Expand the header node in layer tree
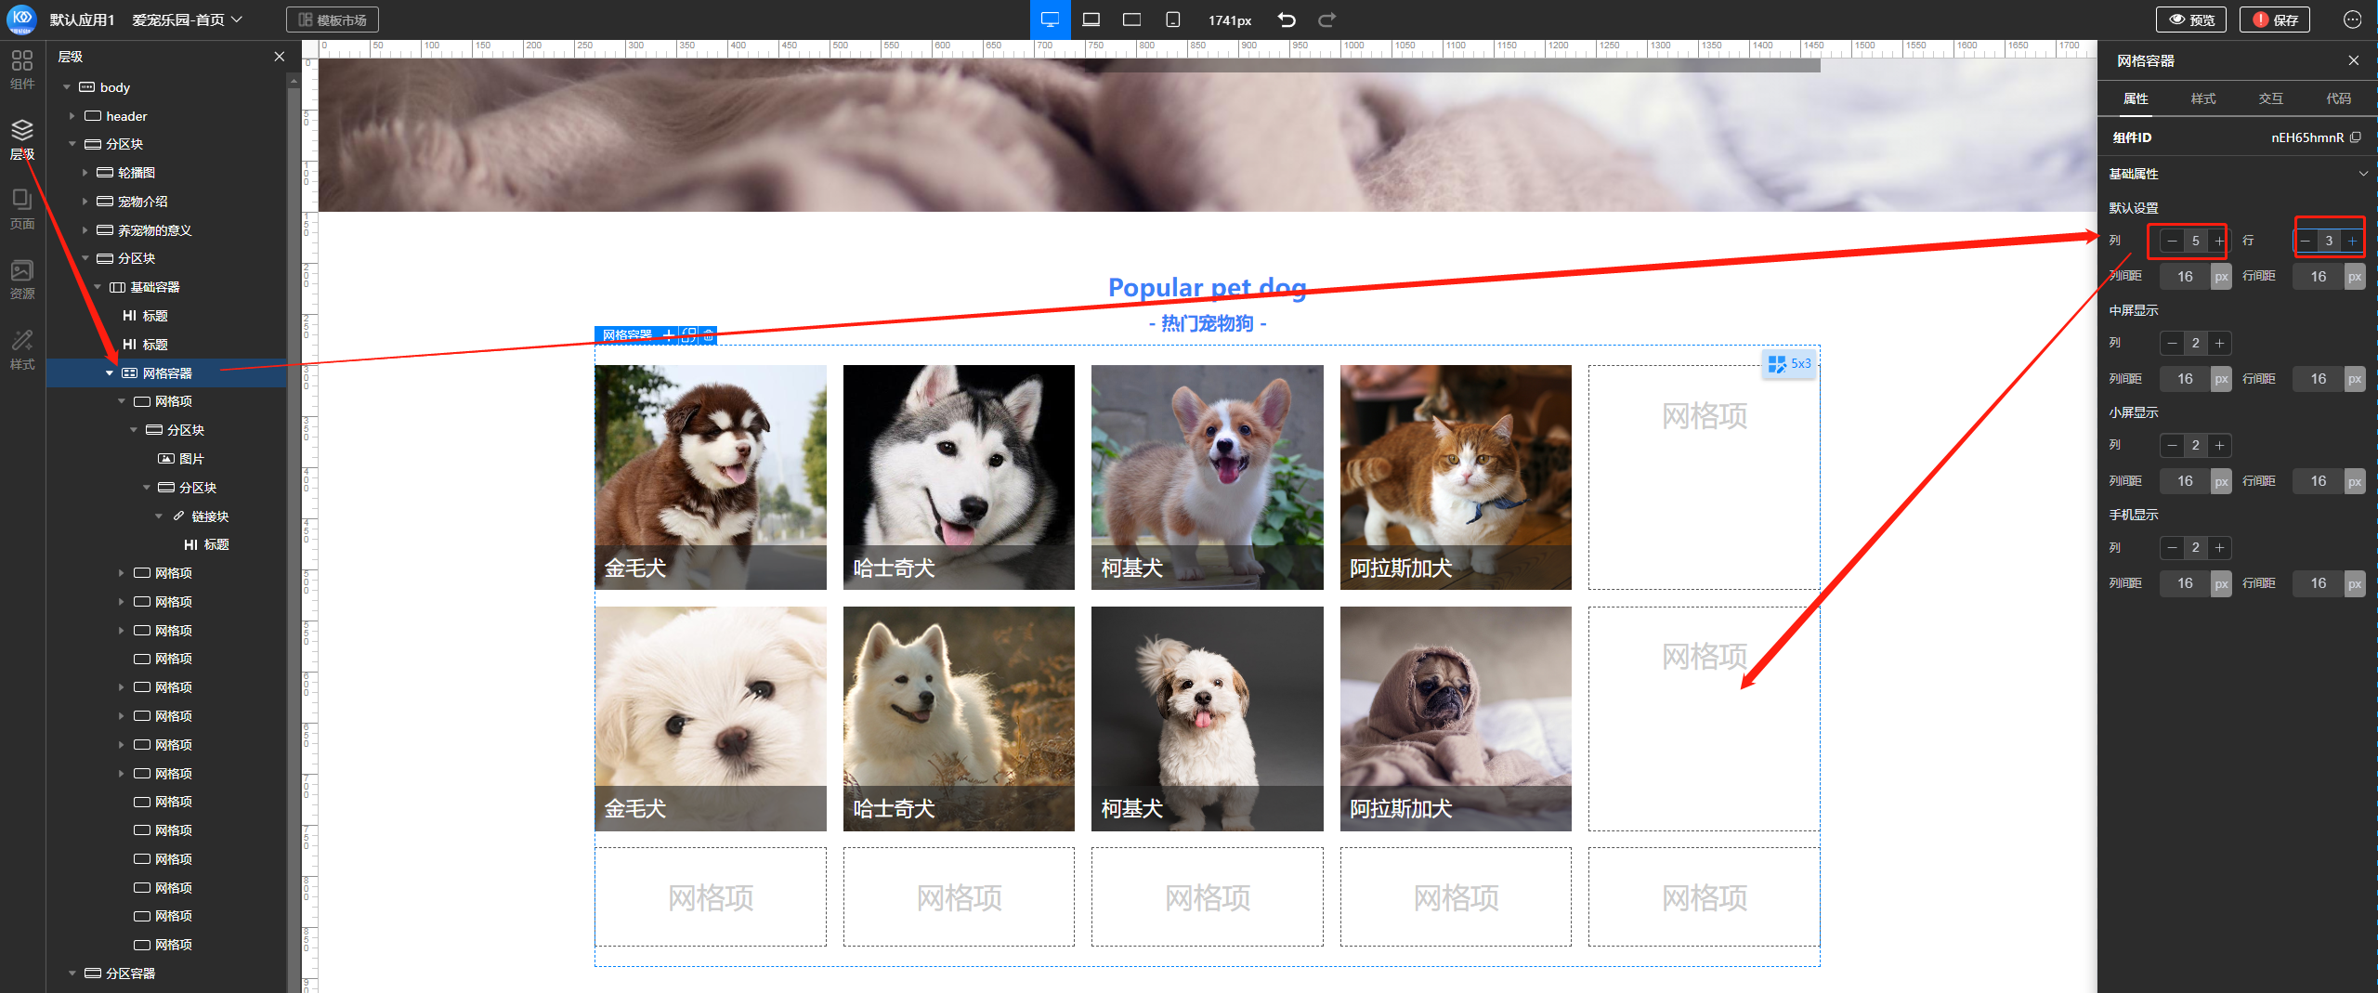This screenshot has height=993, width=2378. (72, 116)
